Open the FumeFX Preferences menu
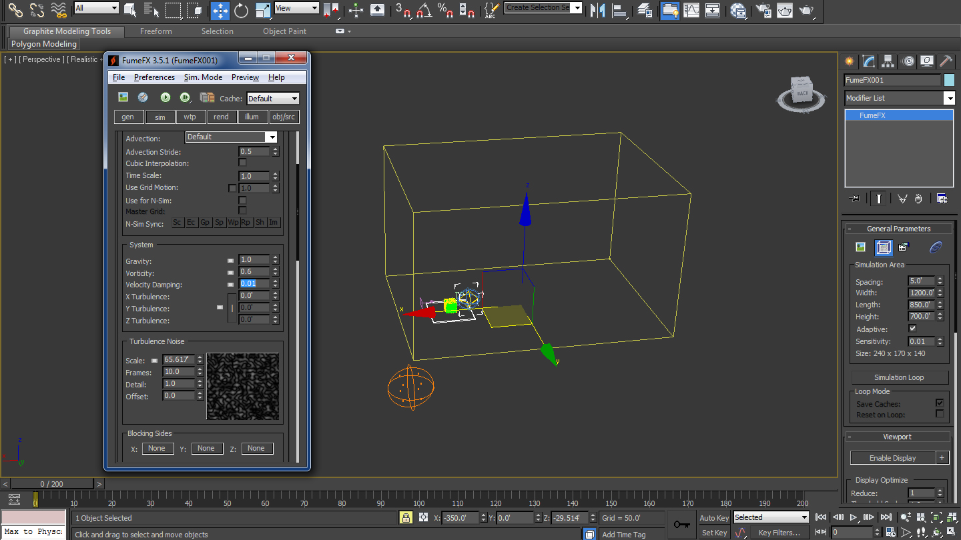 pyautogui.click(x=154, y=77)
